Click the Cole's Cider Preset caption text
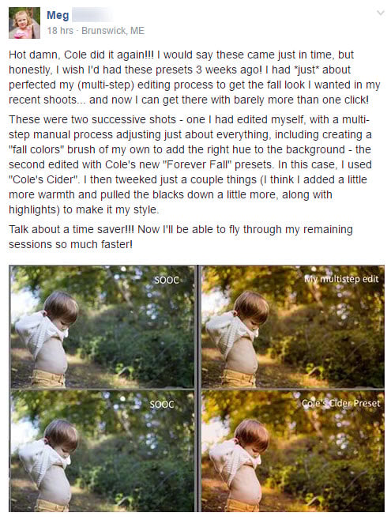Screen dimensions: 391x520 coord(340,403)
